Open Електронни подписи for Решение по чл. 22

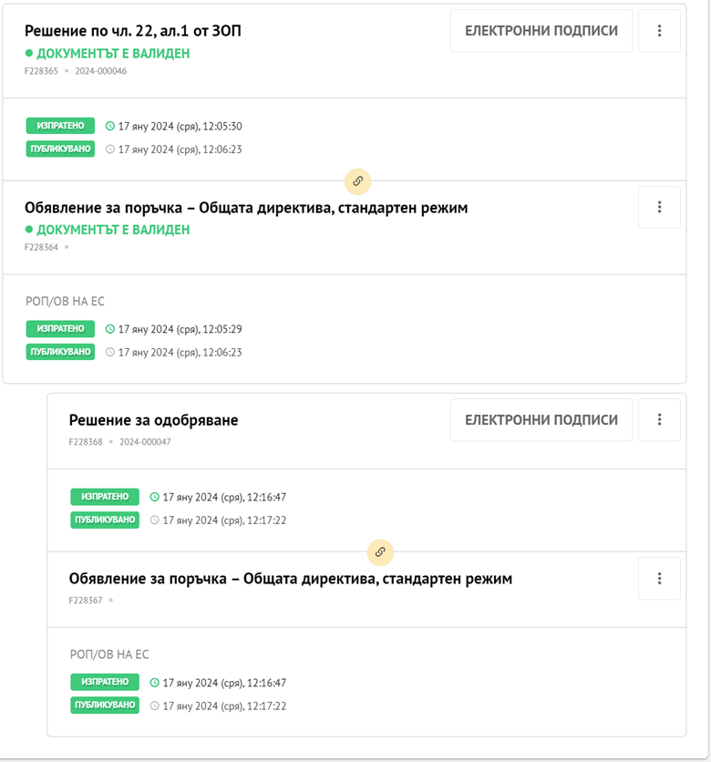pyautogui.click(x=541, y=31)
